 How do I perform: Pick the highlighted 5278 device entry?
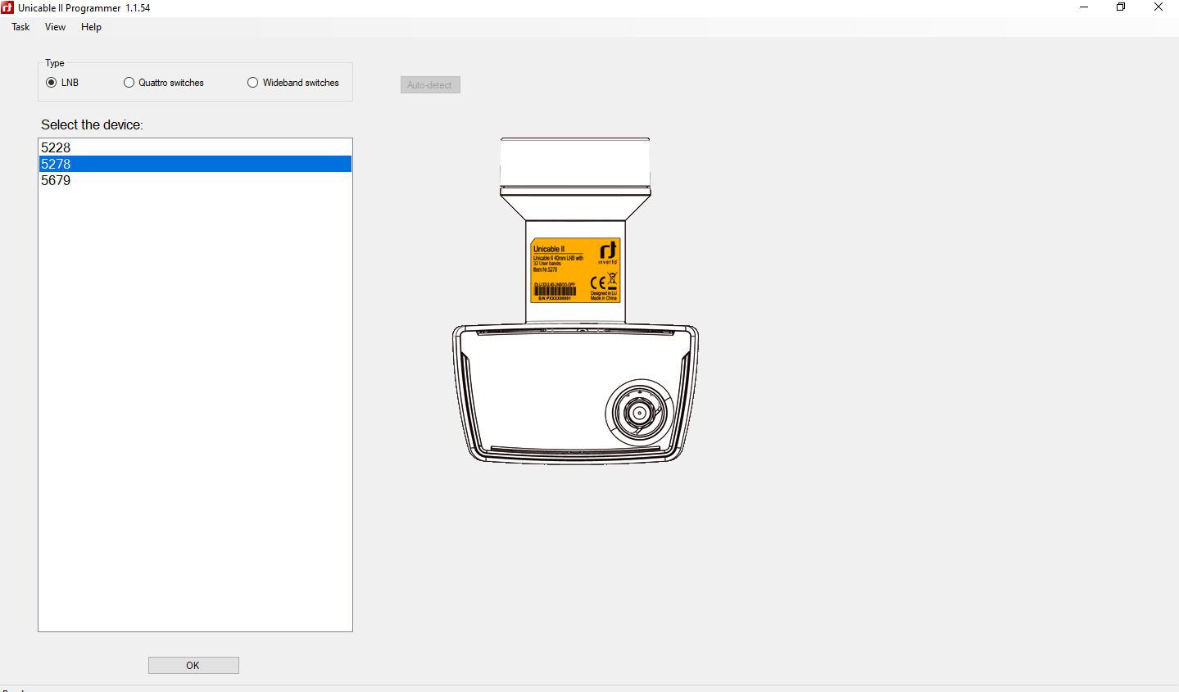56,165
